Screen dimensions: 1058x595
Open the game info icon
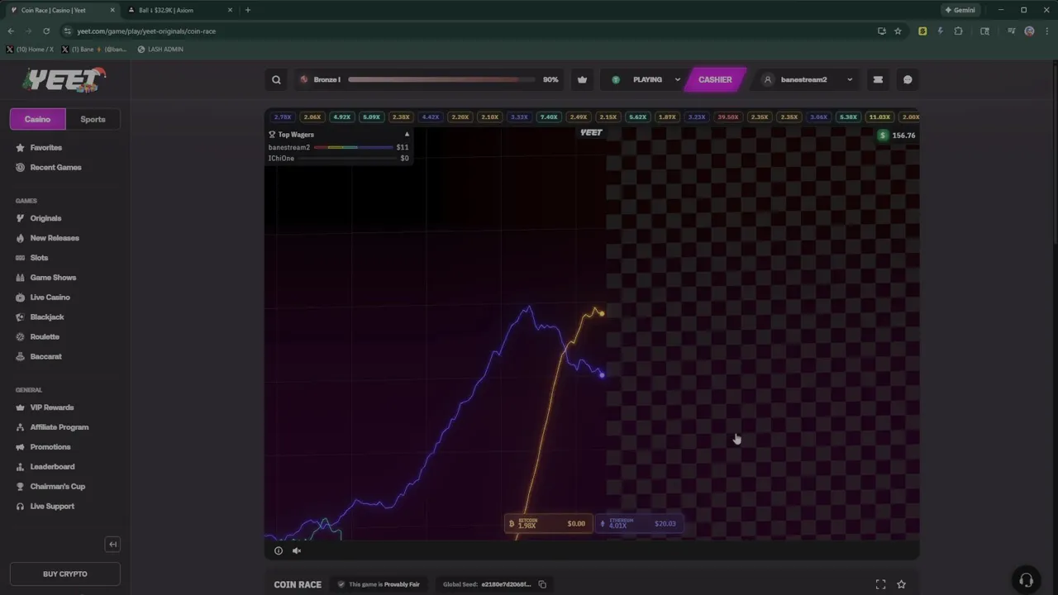point(279,550)
